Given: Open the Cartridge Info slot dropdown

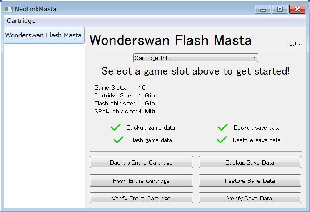Looking at the screenshot, I should pos(195,58).
